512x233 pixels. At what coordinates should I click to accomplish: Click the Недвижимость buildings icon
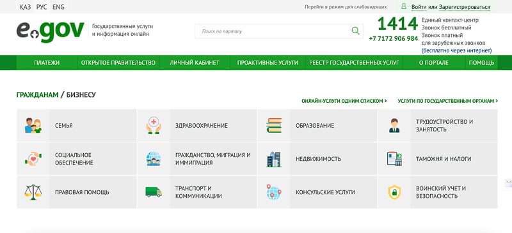274,159
